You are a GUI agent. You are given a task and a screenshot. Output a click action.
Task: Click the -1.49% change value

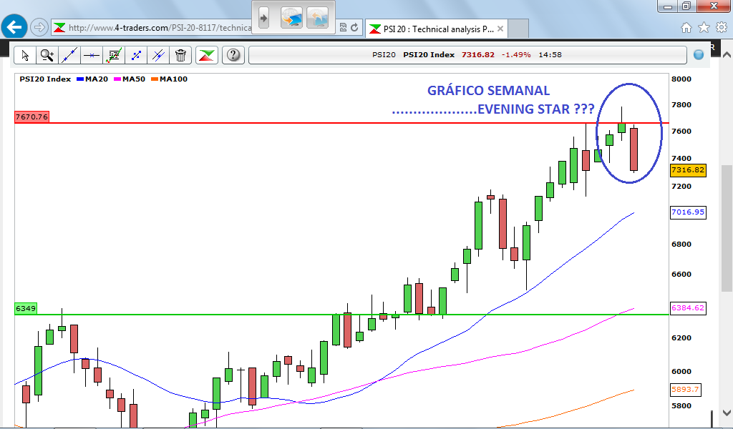[516, 54]
